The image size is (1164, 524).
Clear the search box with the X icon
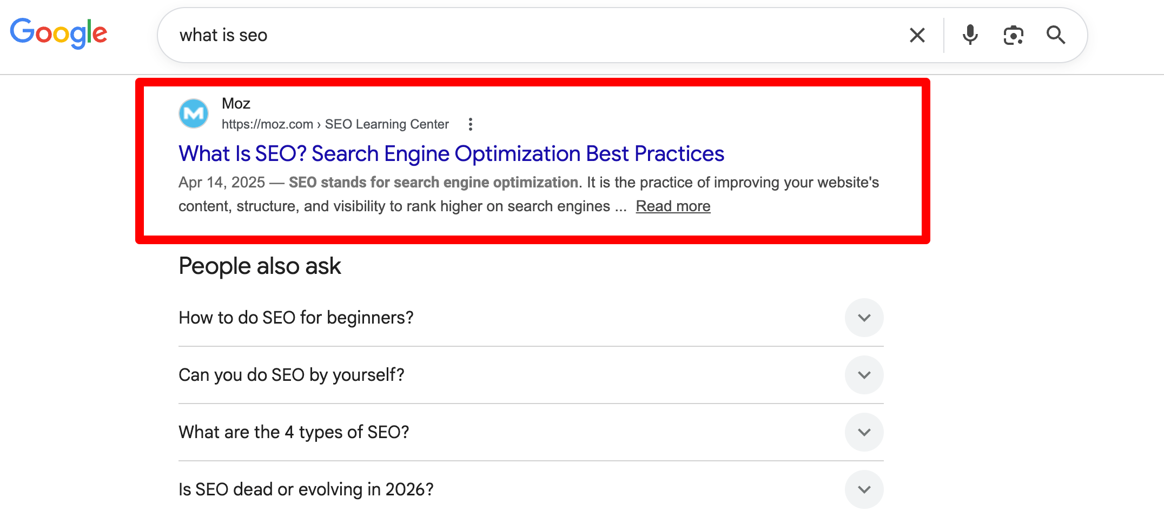click(917, 35)
